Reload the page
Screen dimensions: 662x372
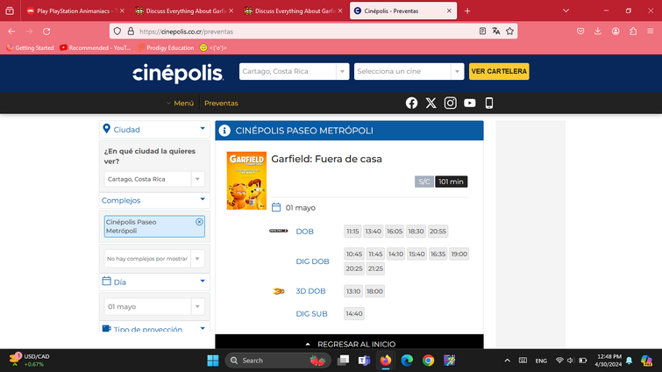point(46,32)
